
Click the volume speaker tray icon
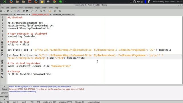(x=138, y=2)
